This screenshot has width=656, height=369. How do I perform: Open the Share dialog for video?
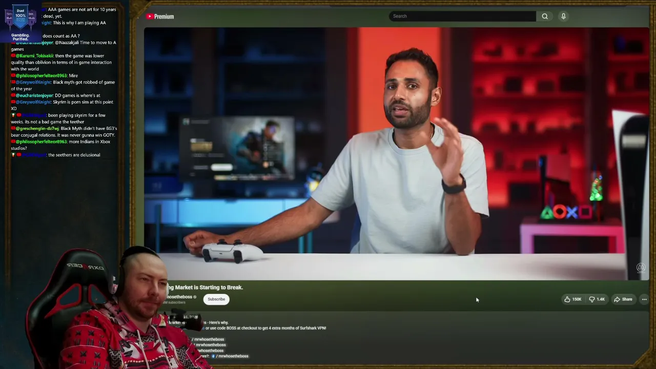[623, 299]
